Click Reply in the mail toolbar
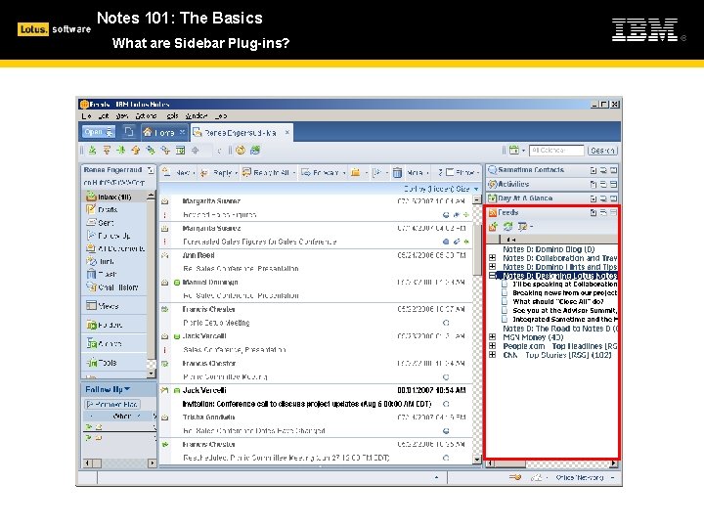This screenshot has width=704, height=528. click(x=217, y=172)
